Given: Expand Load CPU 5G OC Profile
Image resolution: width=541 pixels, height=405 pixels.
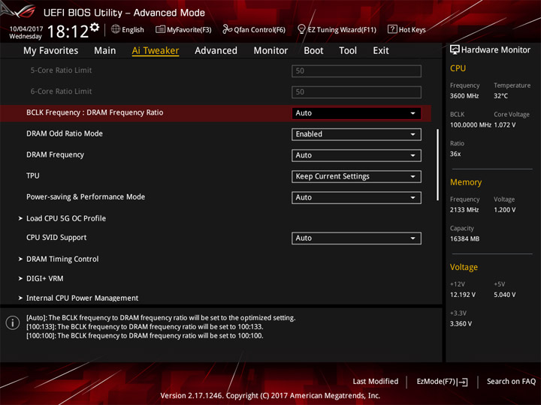Looking at the screenshot, I should pyautogui.click(x=66, y=218).
